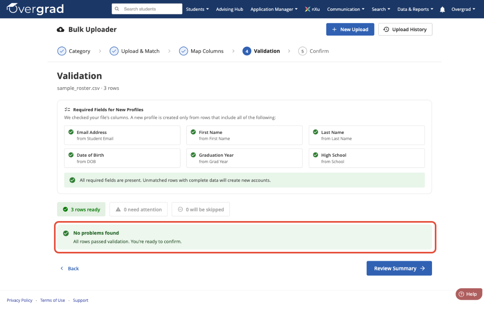Image resolution: width=484 pixels, height=311 pixels.
Task: Click the Email Address green check icon
Action: [71, 132]
